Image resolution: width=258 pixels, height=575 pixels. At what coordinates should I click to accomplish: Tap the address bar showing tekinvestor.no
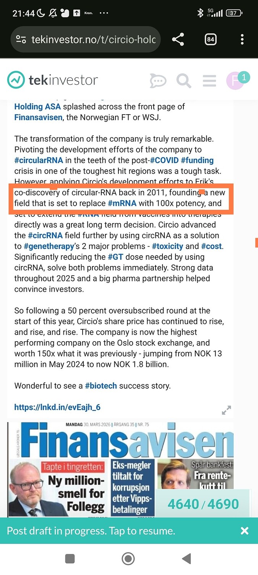coord(92,39)
